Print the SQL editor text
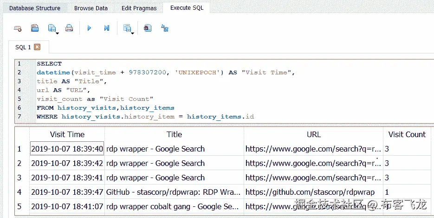 point(69,28)
